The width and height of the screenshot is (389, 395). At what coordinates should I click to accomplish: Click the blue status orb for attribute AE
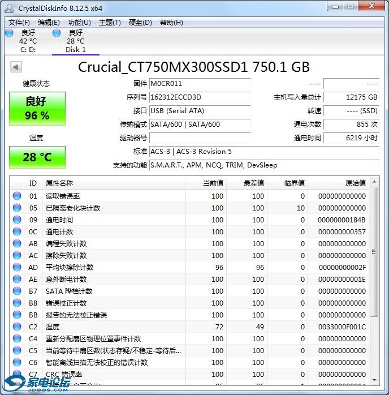click(17, 279)
